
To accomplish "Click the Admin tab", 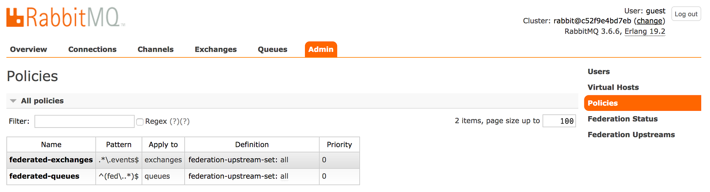I will [x=321, y=50].
